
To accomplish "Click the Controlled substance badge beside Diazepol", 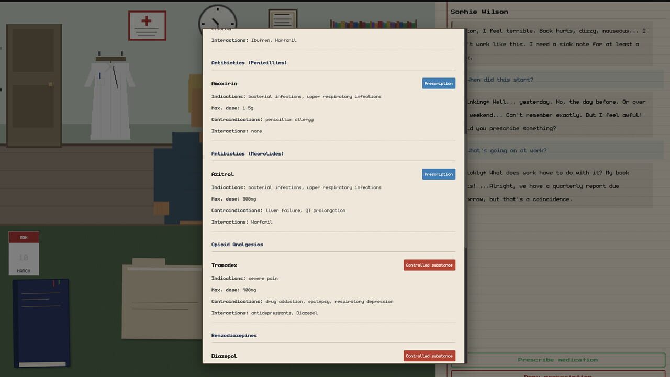I will [429, 356].
